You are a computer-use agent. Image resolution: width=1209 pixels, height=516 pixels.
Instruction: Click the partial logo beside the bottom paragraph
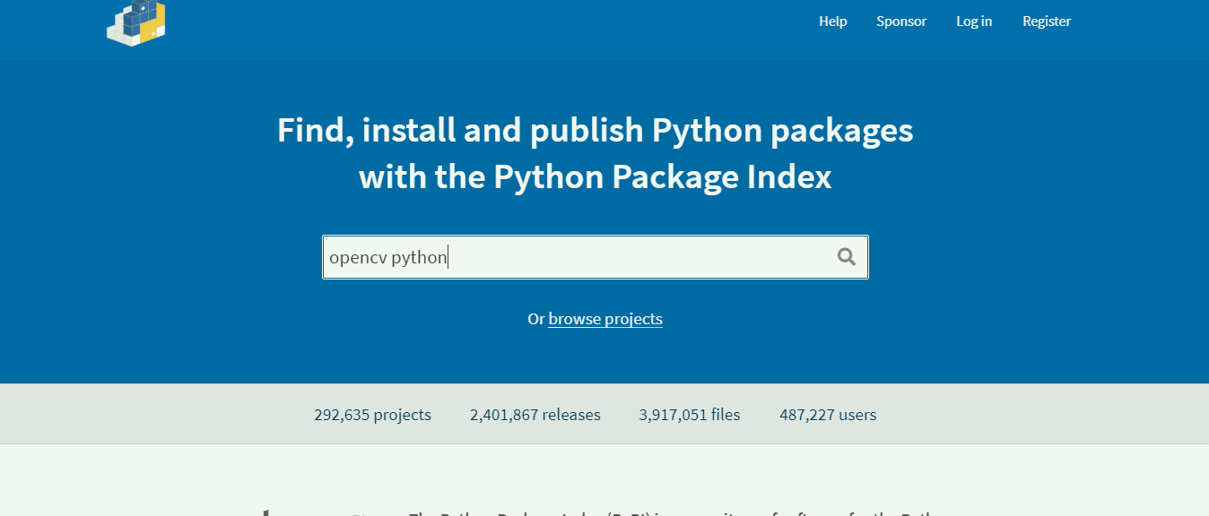point(265,512)
